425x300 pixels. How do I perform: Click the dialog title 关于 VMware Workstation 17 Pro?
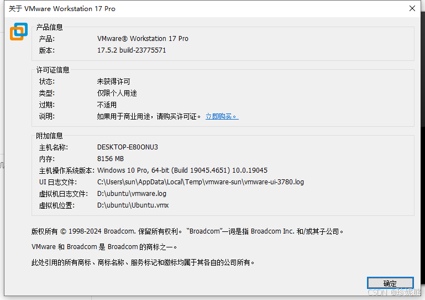coord(62,9)
